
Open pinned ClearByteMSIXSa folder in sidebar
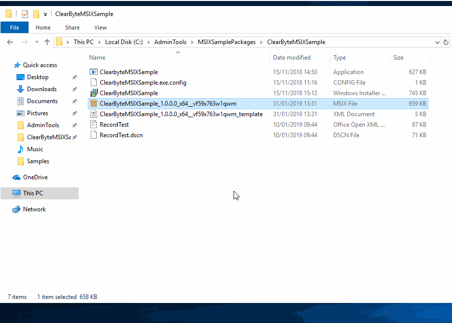pyautogui.click(x=49, y=137)
